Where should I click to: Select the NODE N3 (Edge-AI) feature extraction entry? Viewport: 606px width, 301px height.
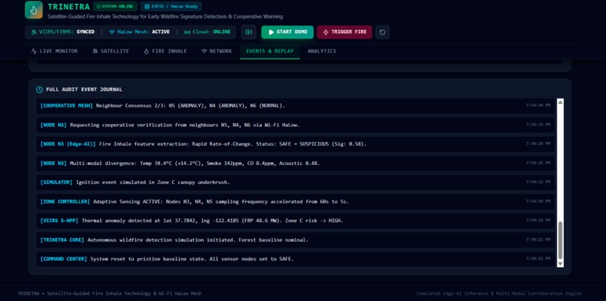click(x=295, y=144)
